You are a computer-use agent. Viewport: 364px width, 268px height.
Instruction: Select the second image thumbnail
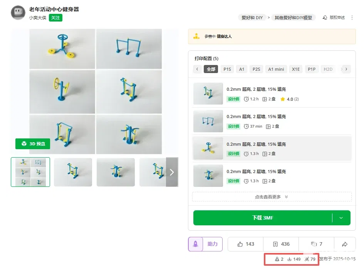point(73,172)
